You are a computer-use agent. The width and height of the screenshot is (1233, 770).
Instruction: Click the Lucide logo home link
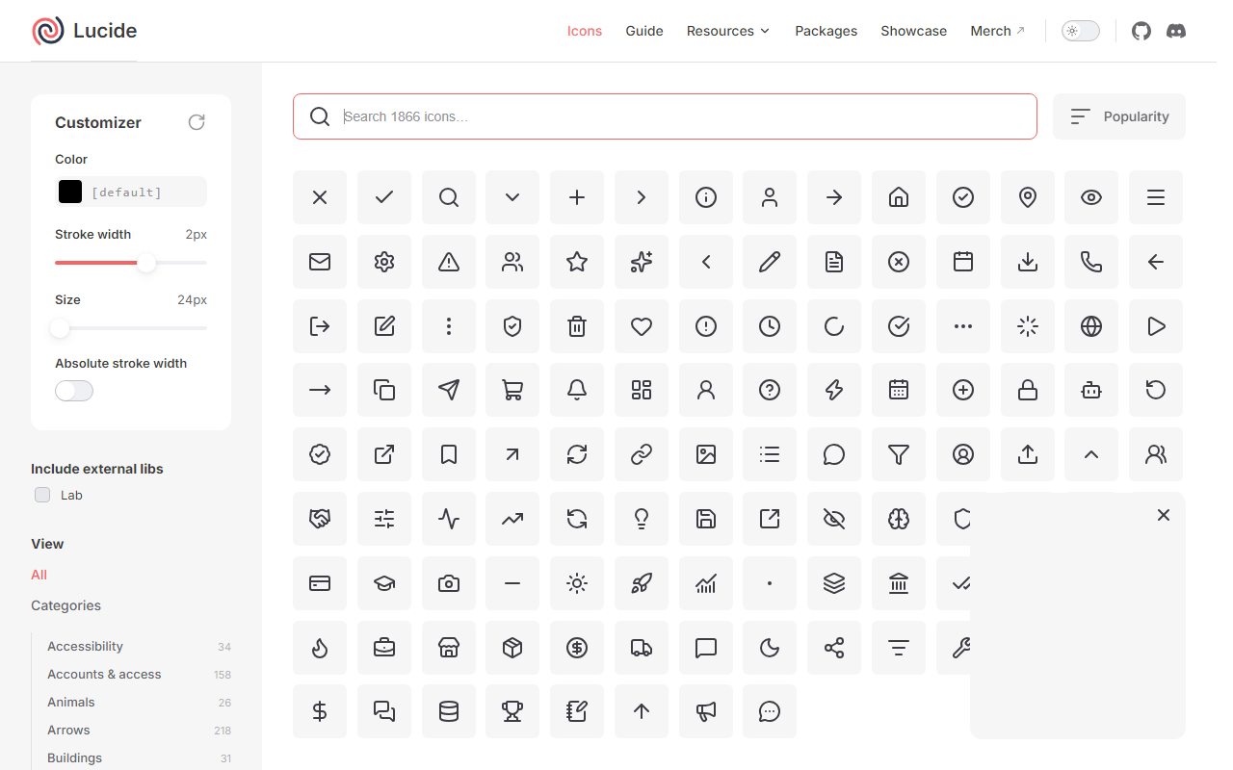[x=84, y=31]
